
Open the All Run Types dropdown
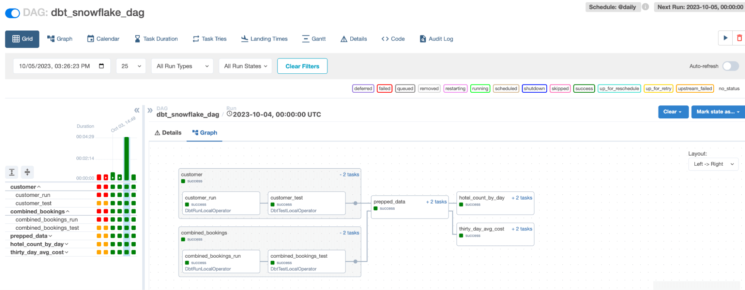click(x=182, y=66)
